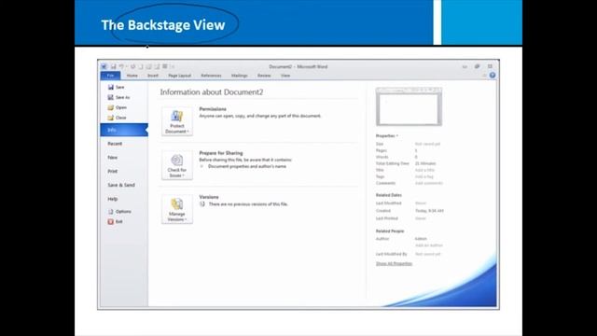Switch to the Review ribbon tab
The width and height of the screenshot is (597, 336).
pyautogui.click(x=264, y=76)
